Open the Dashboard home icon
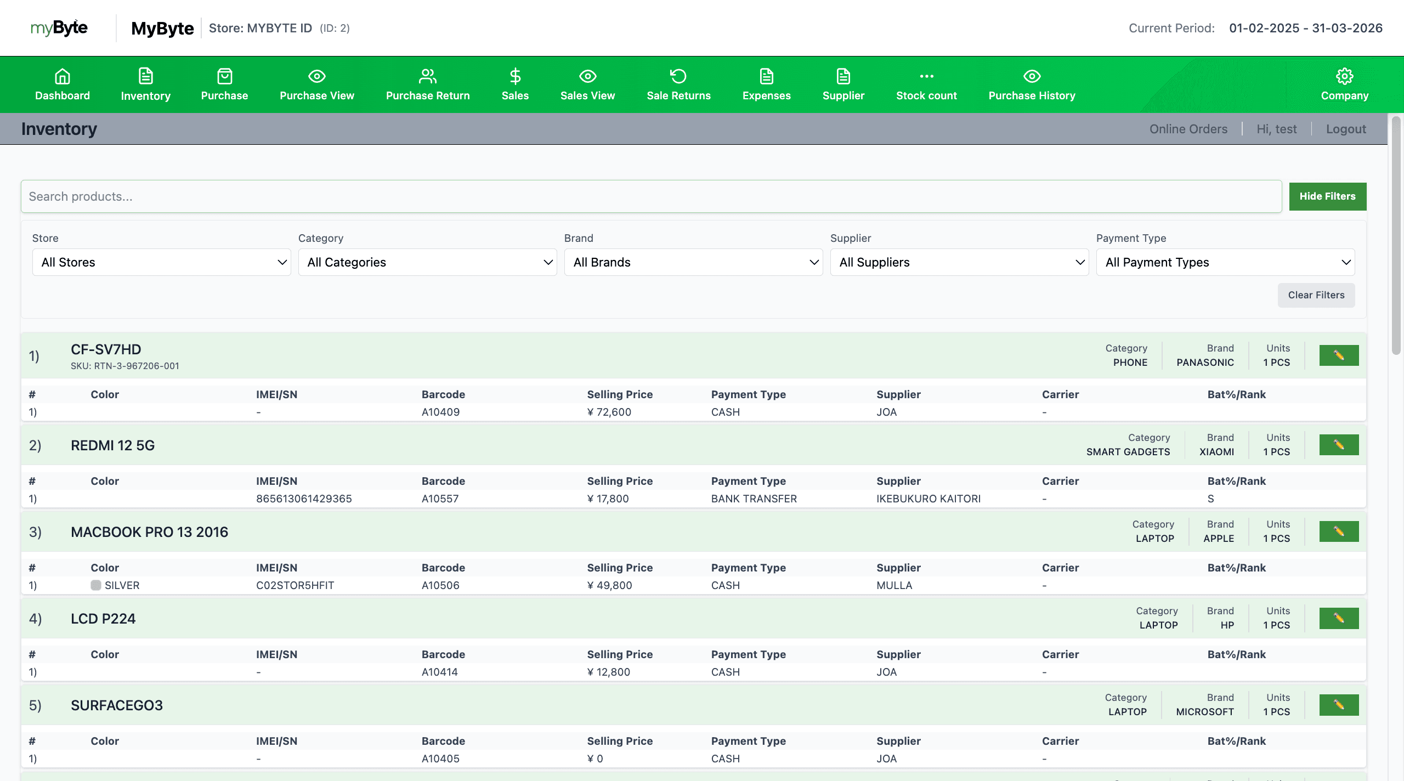1404x781 pixels. 63,76
